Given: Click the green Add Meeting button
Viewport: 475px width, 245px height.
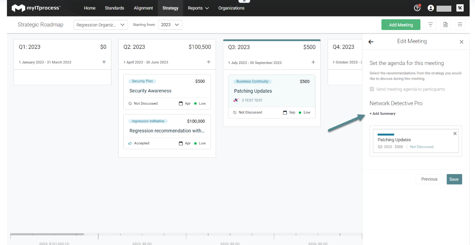Looking at the screenshot, I should 401,25.
